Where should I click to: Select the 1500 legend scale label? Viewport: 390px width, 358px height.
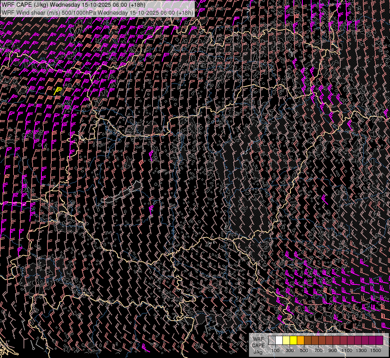[x=376, y=350]
